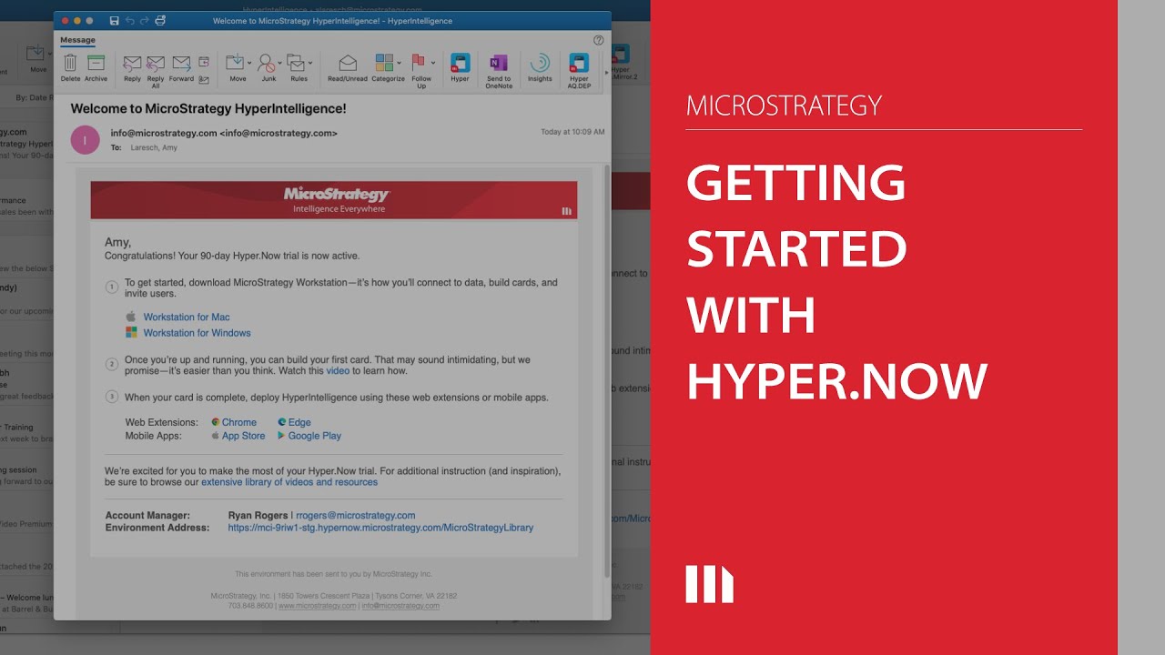Click www.microstrategy.com footer link
This screenshot has height=655, width=1165.
(318, 606)
